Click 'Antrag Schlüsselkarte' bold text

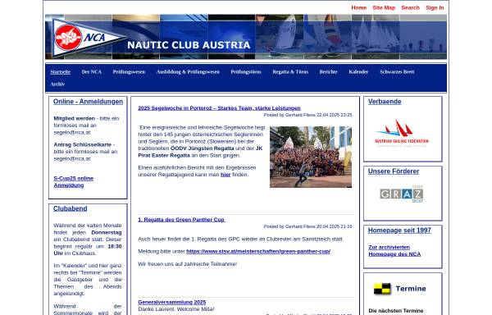point(83,144)
